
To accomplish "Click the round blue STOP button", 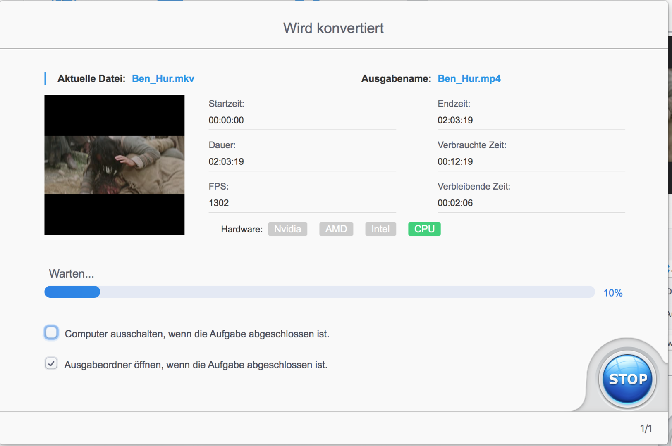I will [627, 379].
